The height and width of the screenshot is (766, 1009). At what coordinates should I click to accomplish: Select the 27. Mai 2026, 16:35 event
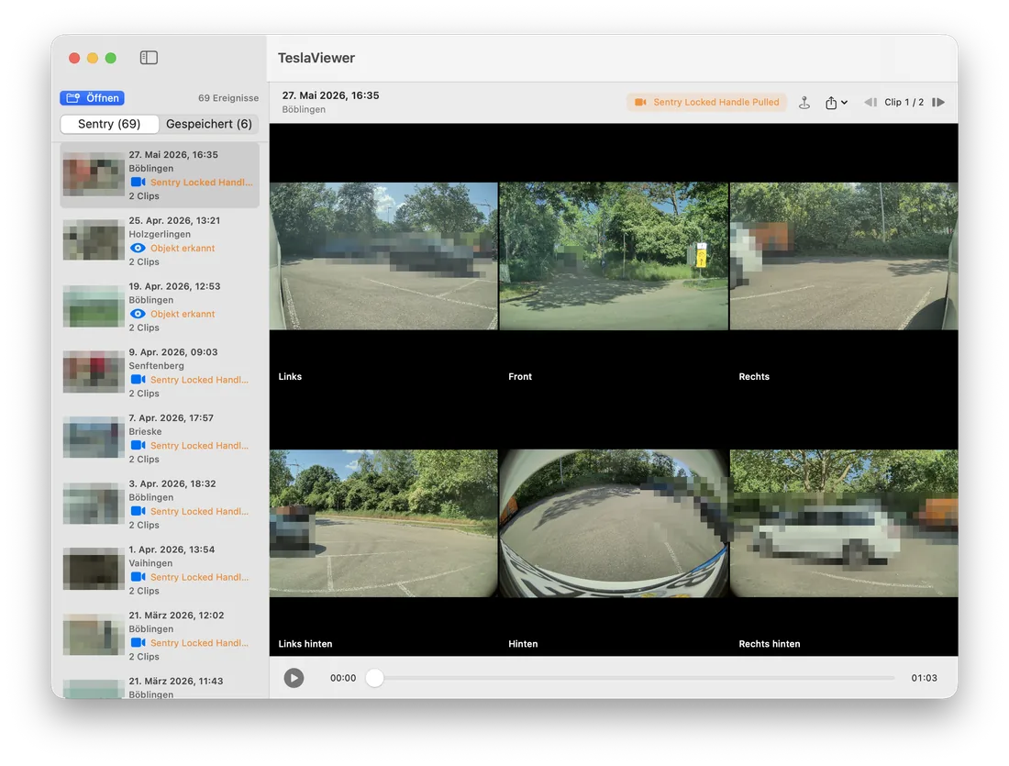coord(160,175)
